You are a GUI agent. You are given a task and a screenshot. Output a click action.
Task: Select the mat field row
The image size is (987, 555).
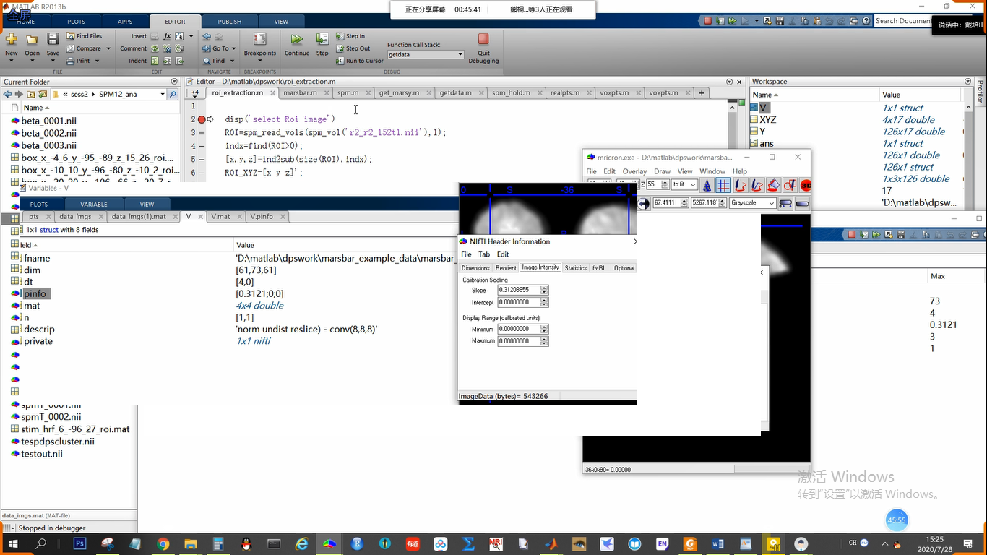coord(32,306)
